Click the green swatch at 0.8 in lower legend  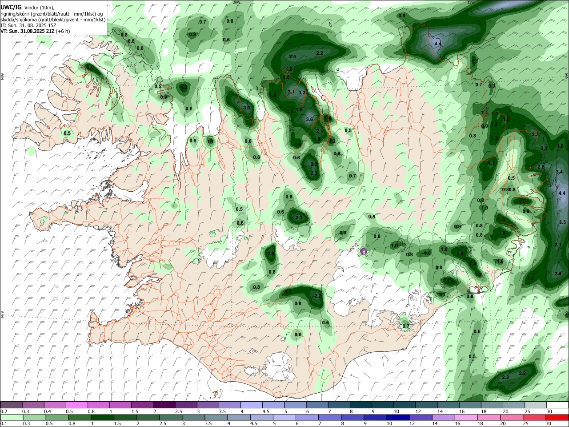80,418
